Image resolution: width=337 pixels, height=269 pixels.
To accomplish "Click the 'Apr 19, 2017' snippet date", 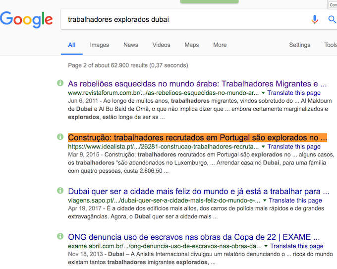I will [85, 208].
